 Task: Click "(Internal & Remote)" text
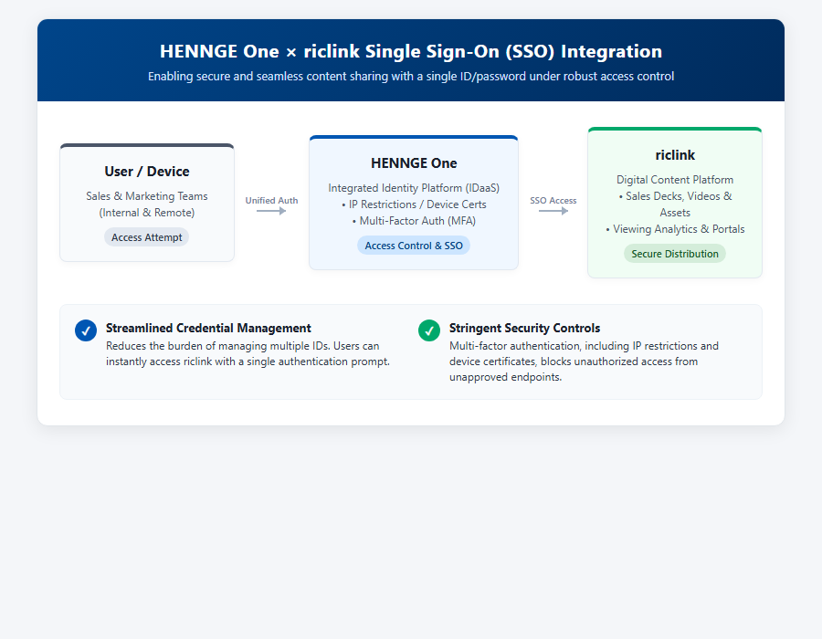(147, 213)
